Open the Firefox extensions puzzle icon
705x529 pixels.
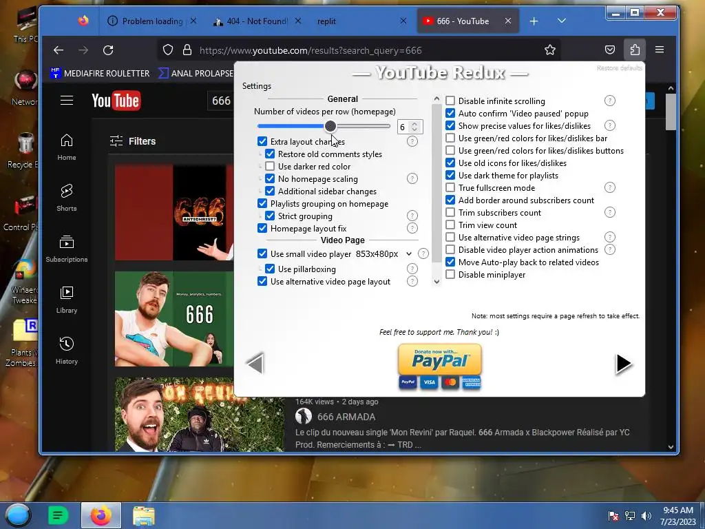(634, 50)
